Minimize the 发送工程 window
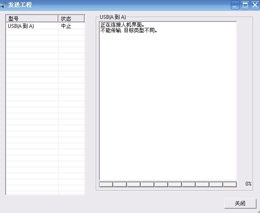This screenshot has height=213, width=260. pyautogui.click(x=235, y=5)
